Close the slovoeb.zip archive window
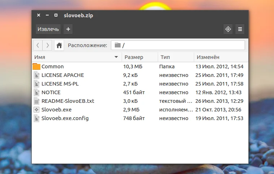 pos(39,15)
